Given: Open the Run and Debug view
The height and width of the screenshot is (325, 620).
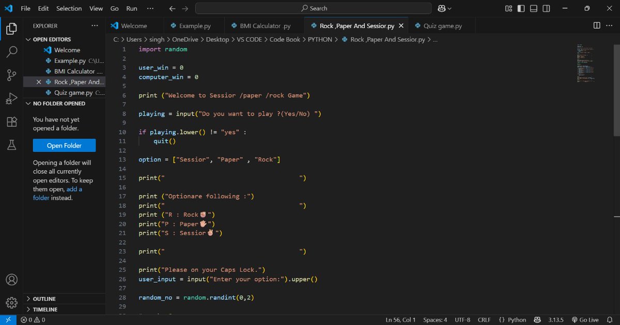Looking at the screenshot, I should click(x=11, y=99).
